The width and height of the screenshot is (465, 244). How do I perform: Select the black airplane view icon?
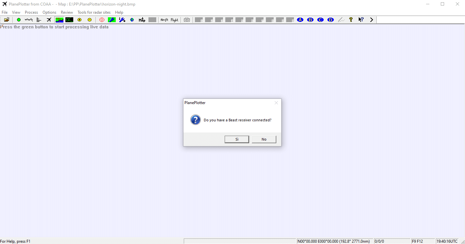pos(49,20)
